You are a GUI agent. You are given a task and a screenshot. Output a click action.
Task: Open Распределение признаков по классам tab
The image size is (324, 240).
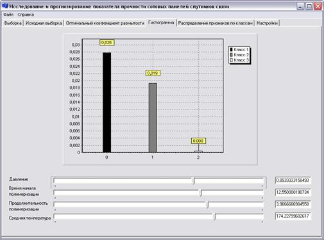(x=215, y=23)
